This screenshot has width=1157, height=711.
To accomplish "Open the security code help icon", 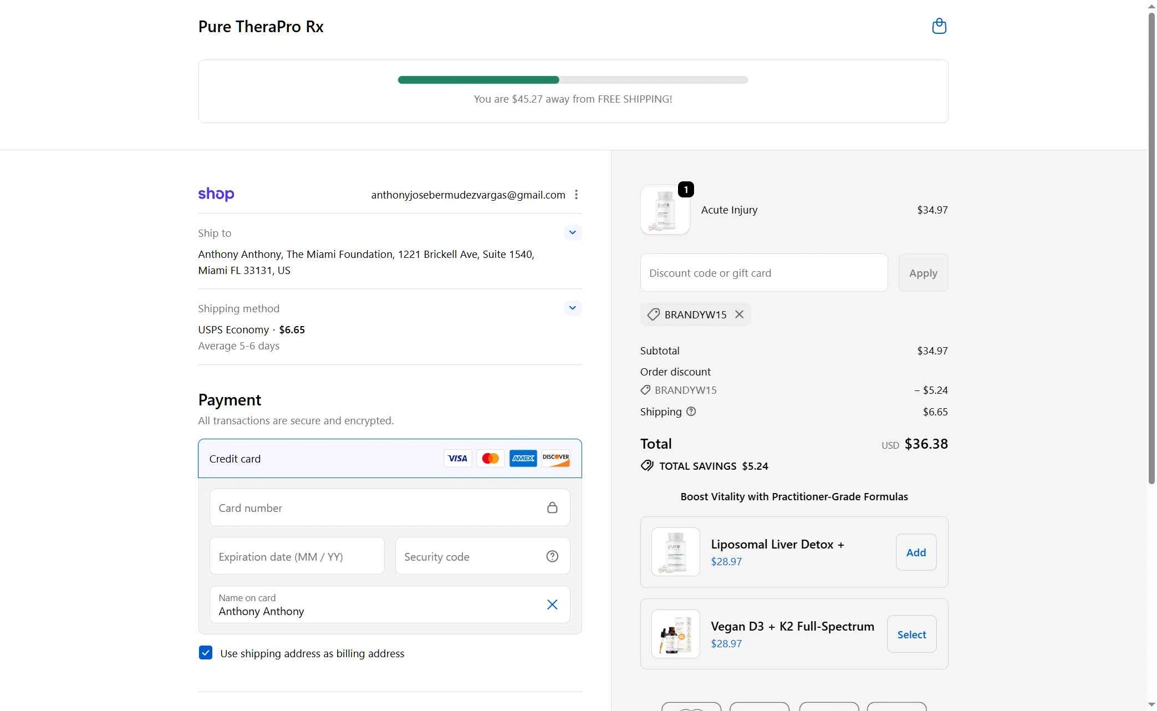I will 552,556.
